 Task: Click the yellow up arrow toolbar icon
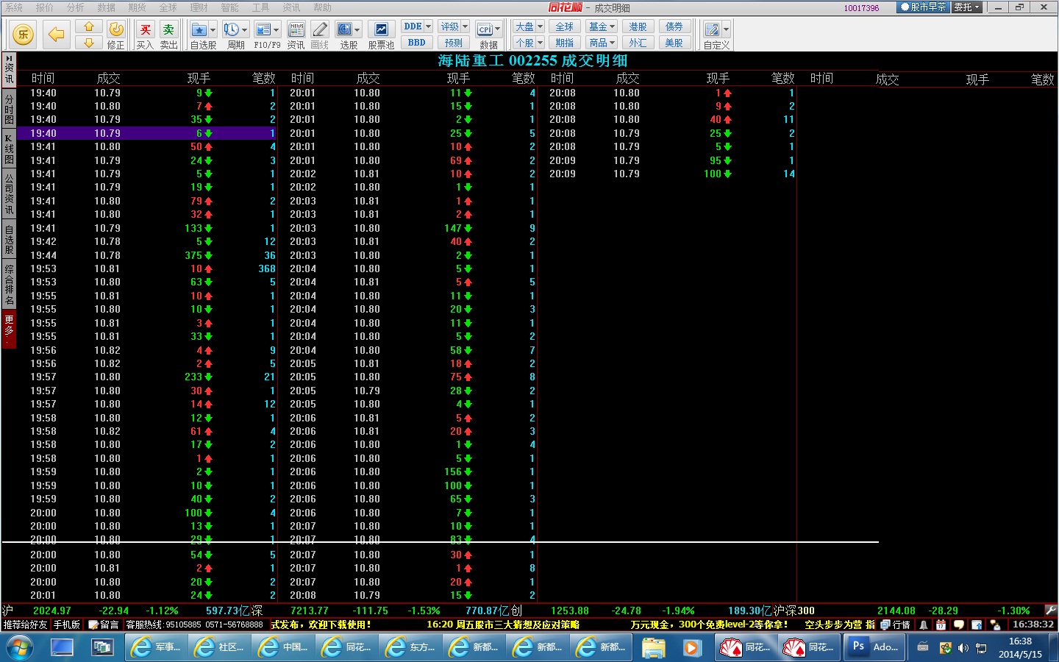click(89, 26)
